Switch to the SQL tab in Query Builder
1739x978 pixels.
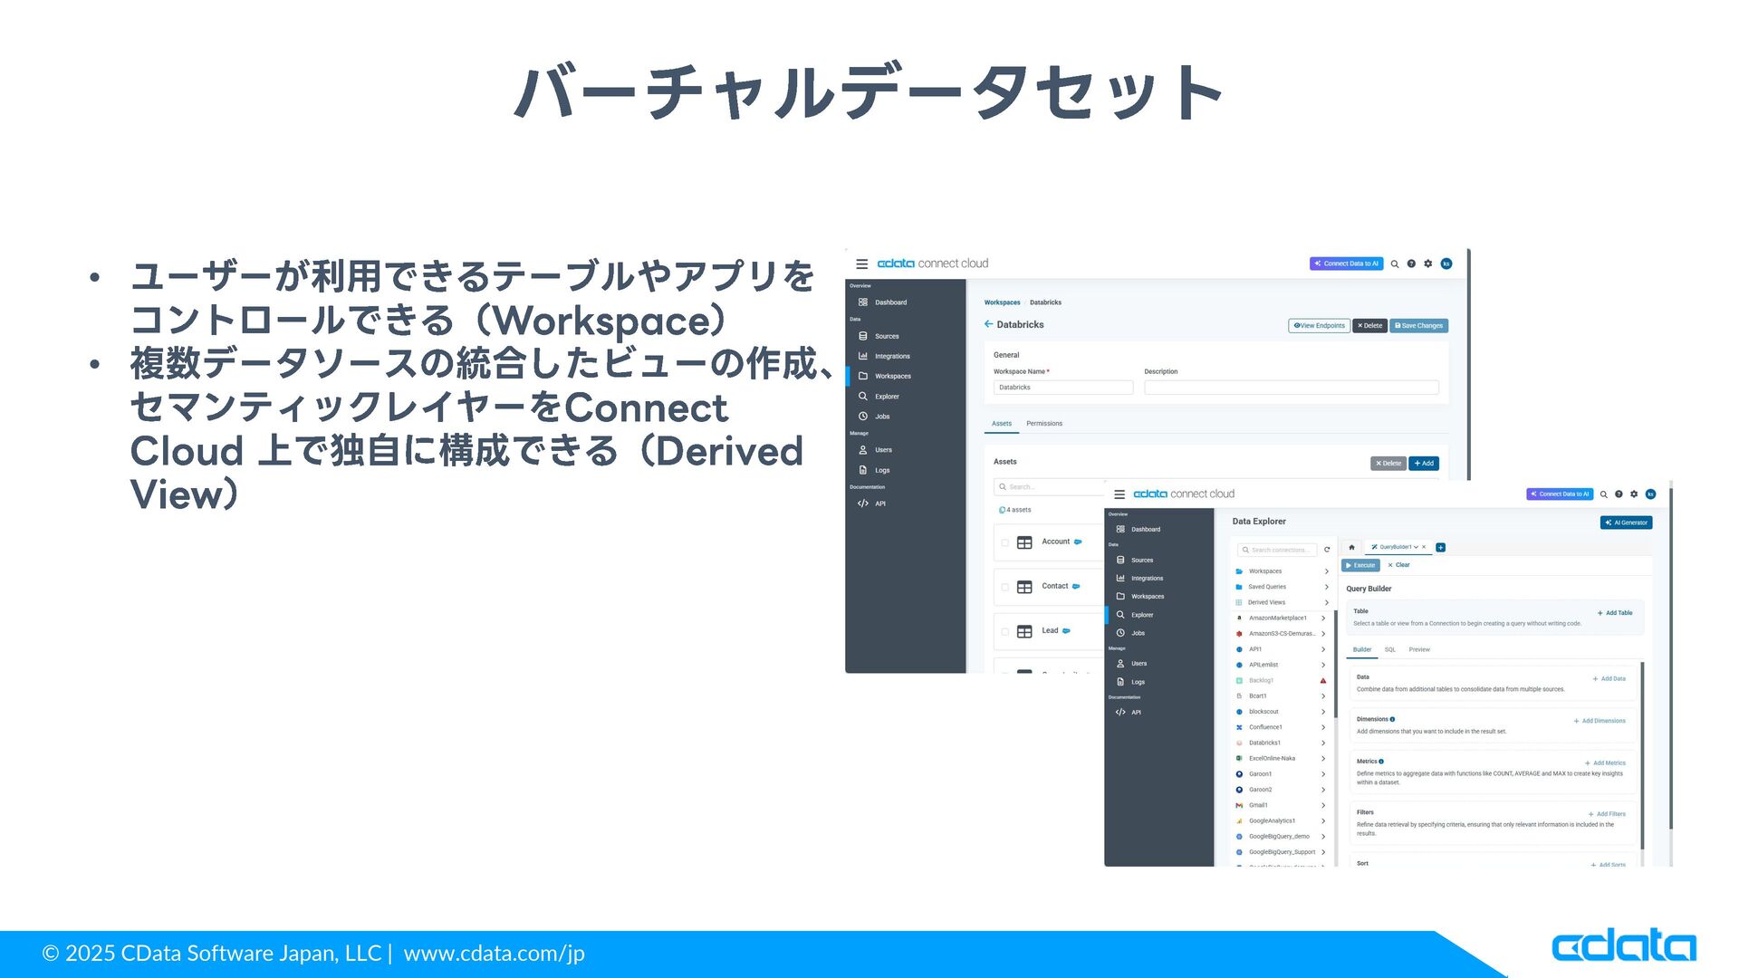(1389, 649)
